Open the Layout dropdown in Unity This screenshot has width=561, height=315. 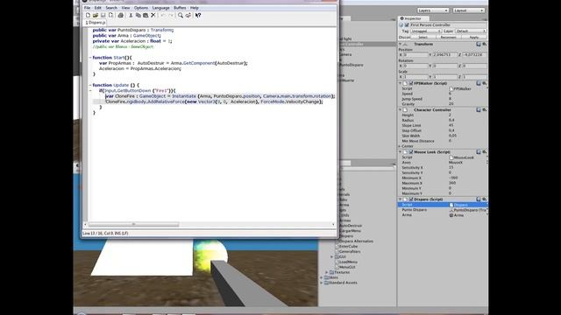(468, 10)
